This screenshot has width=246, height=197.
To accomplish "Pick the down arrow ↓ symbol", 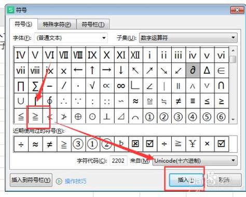I will [121, 71].
